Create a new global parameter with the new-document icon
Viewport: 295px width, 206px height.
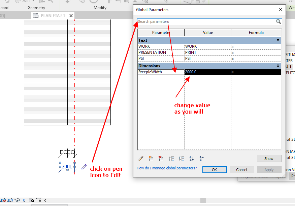(x=151, y=159)
